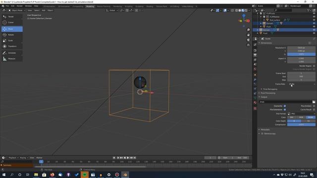Open the Windows Start menu
Image resolution: width=317 pixels, height=178 pixels.
[x=4, y=175]
